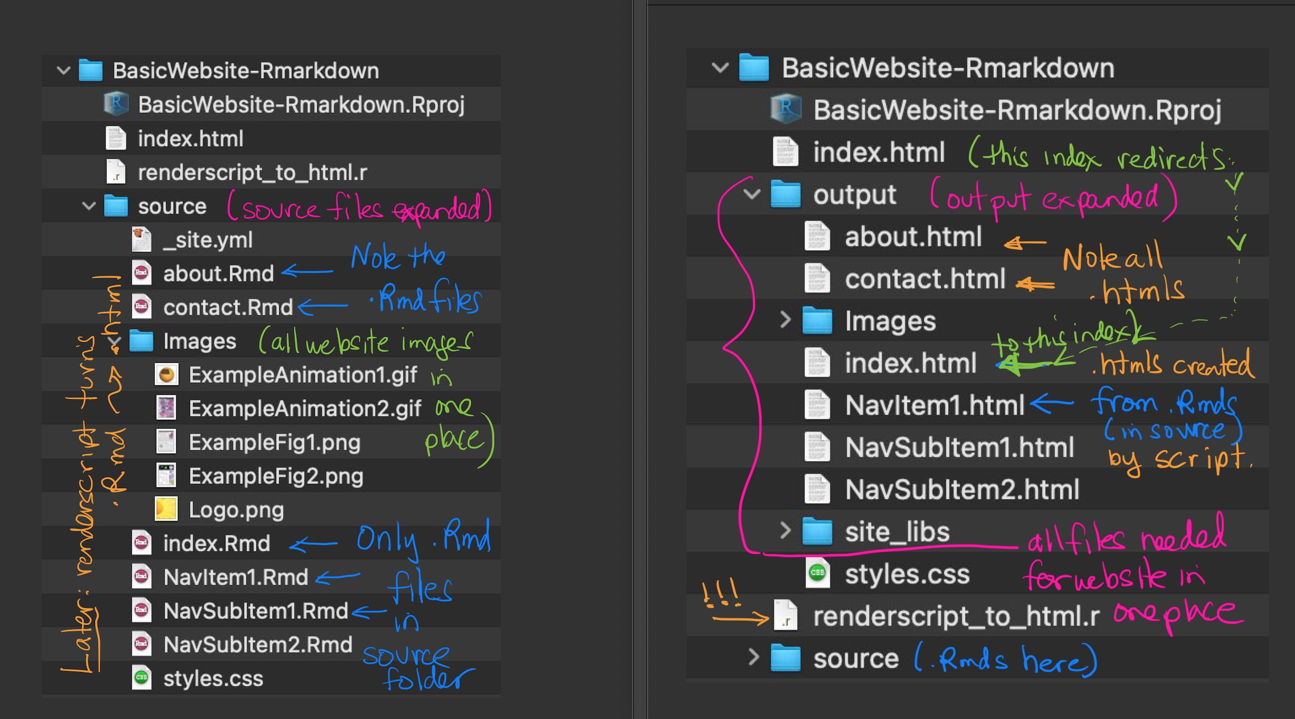
Task: Select NavSubItem2.Rmd file name
Action: coord(258,645)
